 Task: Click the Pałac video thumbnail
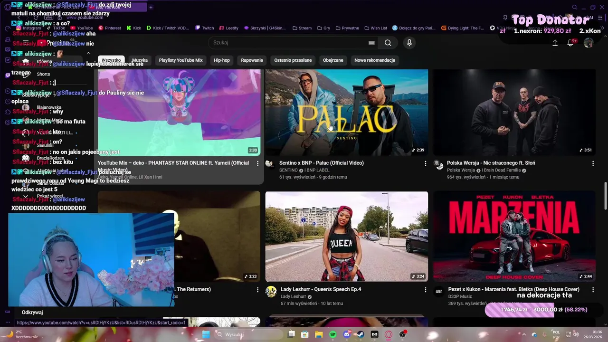coord(347,112)
